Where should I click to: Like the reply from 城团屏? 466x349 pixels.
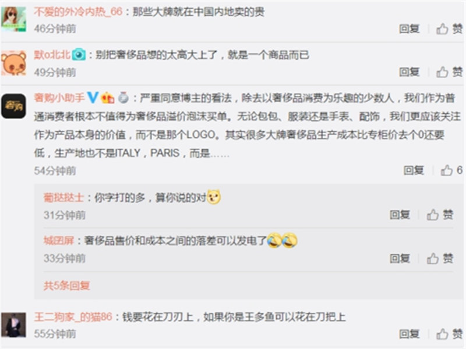pyautogui.click(x=440, y=258)
